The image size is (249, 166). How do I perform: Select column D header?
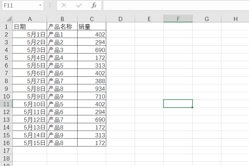point(120,19)
